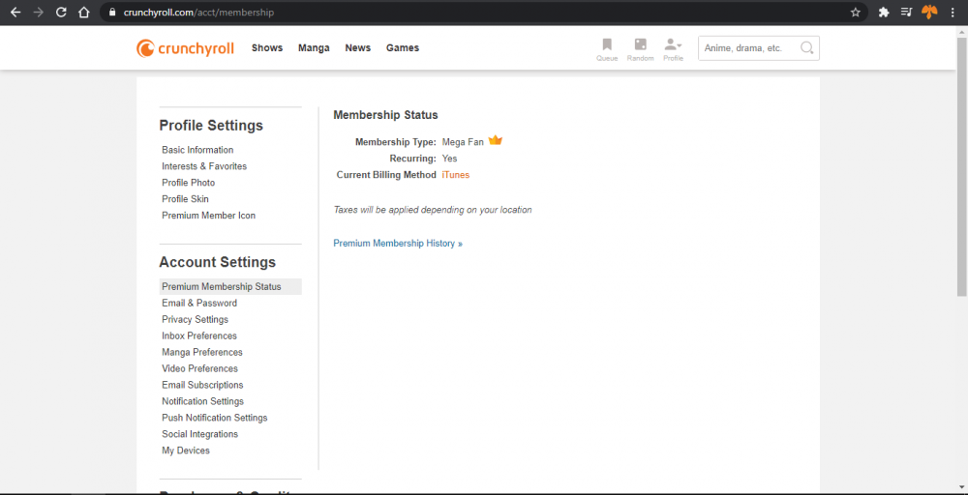
Task: Click the search magnifier icon
Action: [806, 48]
